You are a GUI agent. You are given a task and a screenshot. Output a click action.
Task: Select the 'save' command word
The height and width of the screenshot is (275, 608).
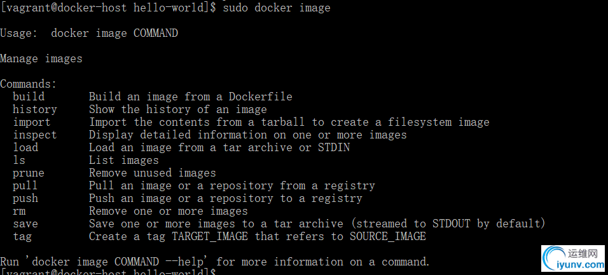point(25,224)
